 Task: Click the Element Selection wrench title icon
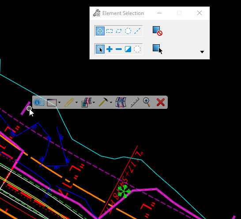pyautogui.click(x=97, y=13)
